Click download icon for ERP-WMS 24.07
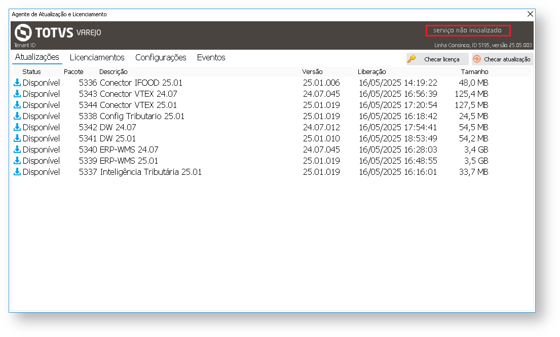 coord(17,149)
